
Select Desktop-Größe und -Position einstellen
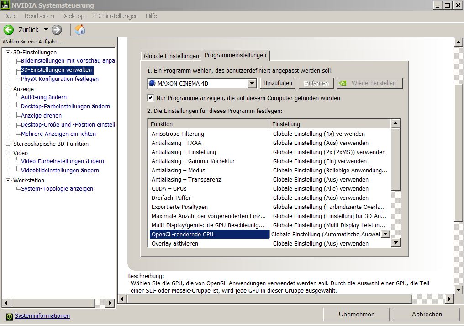pyautogui.click(x=68, y=125)
